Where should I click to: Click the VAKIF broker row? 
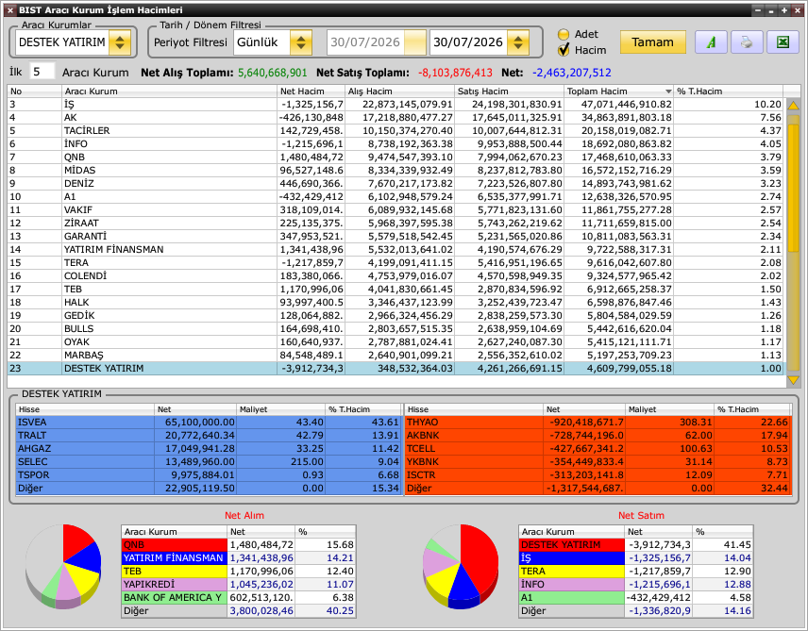[396, 209]
